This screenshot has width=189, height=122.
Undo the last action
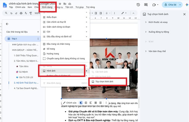[x=11, y=13]
